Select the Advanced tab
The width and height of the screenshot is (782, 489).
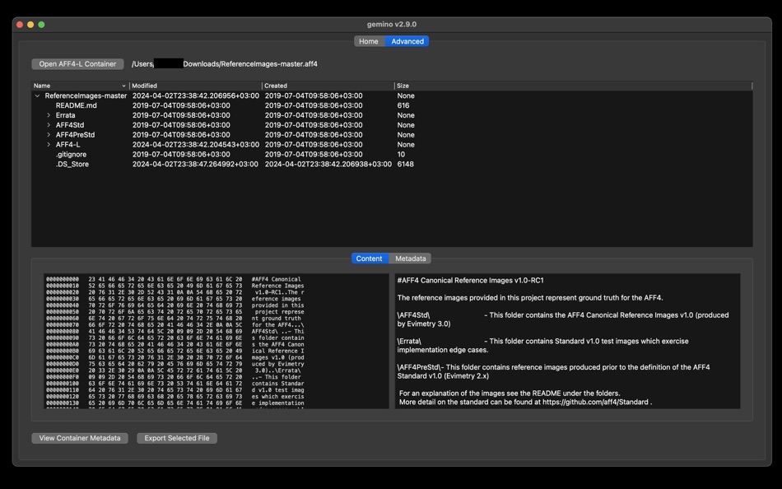tap(407, 41)
